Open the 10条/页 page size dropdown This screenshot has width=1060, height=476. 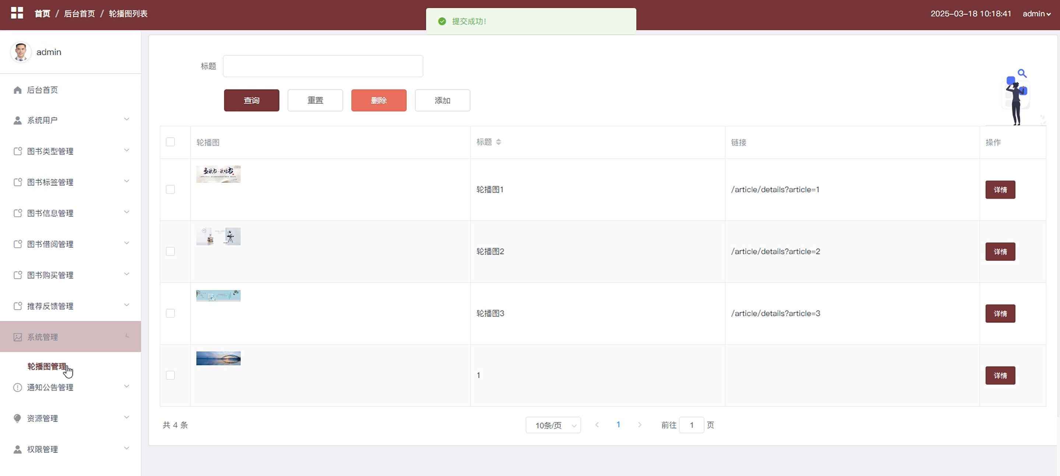click(553, 425)
